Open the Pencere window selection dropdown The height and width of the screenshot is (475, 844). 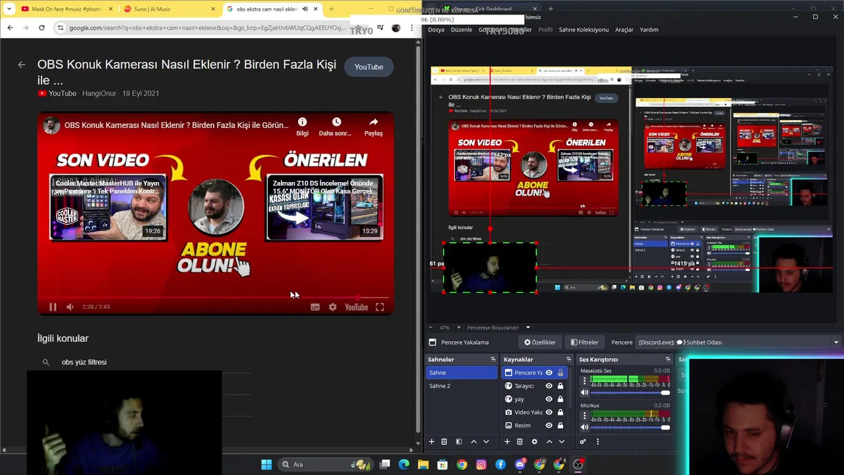(x=738, y=342)
